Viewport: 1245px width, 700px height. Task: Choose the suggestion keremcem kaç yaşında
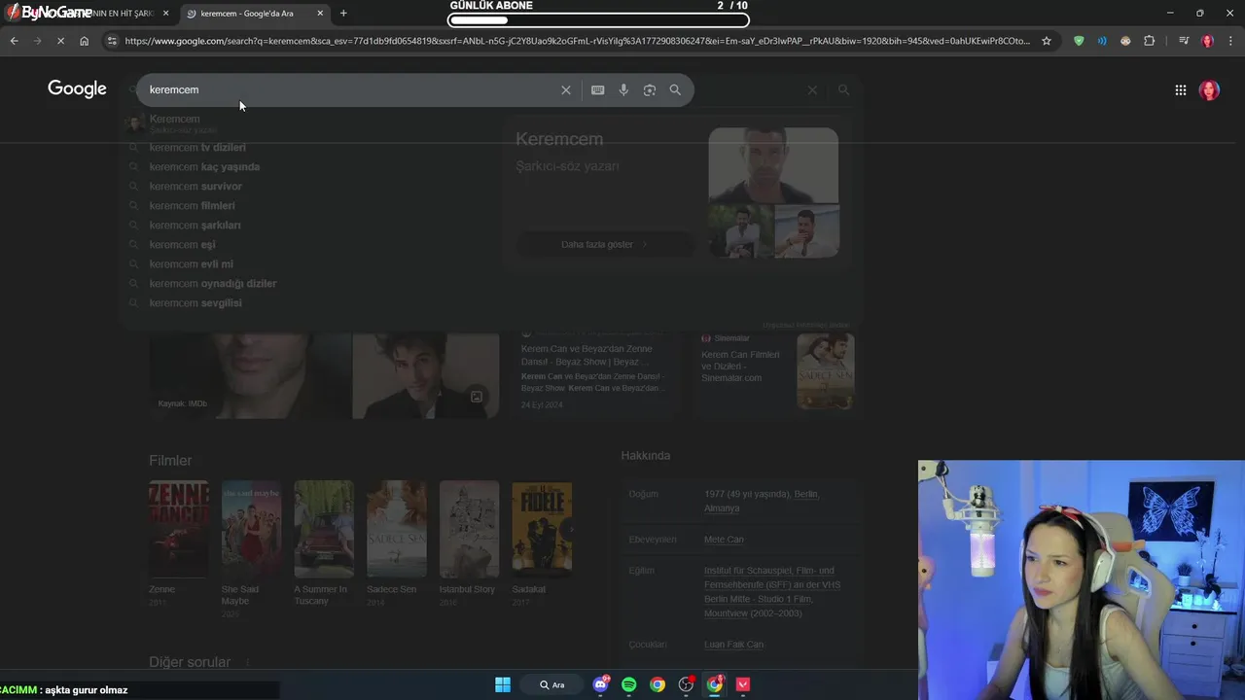click(204, 167)
